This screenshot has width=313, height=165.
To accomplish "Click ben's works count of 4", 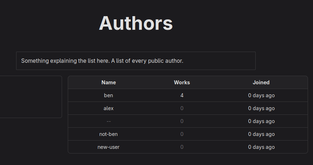I will [x=182, y=95].
